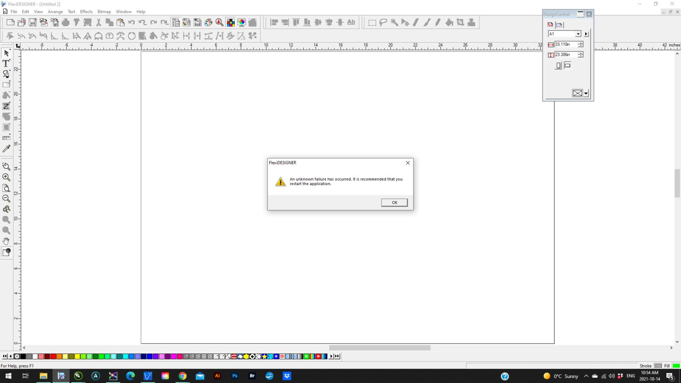681x383 pixels.
Task: Click the color swatch grid toolbar icon
Action: [x=231, y=22]
